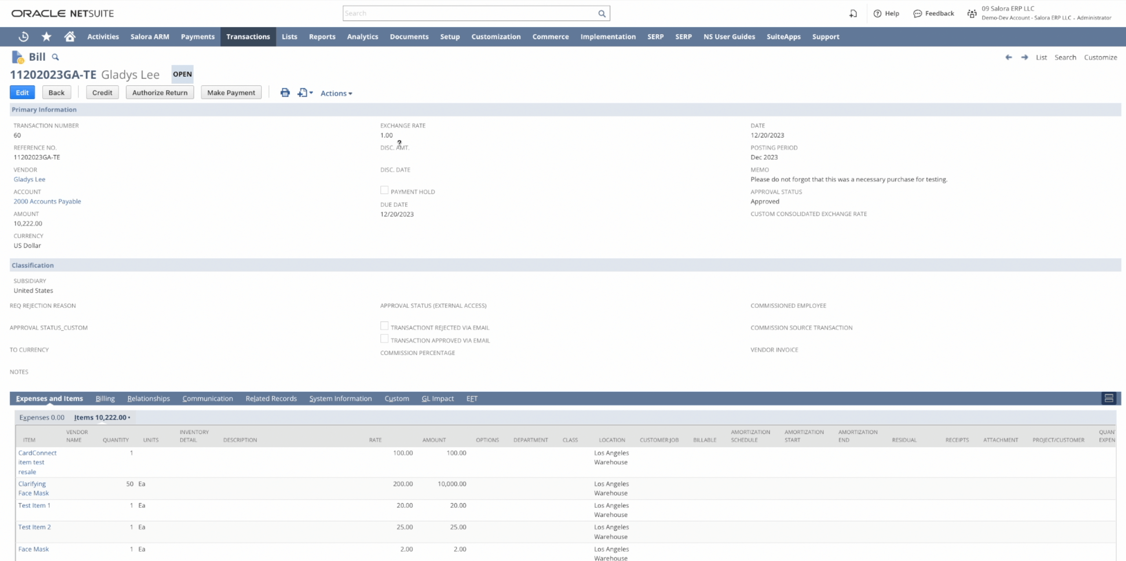Open the Transactions menu in navigation bar
The image size is (1126, 561).
point(248,37)
